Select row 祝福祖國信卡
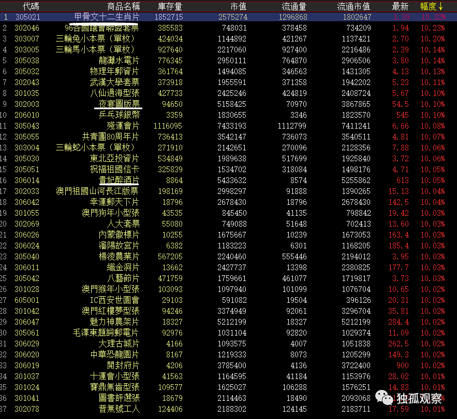 (x=229, y=170)
